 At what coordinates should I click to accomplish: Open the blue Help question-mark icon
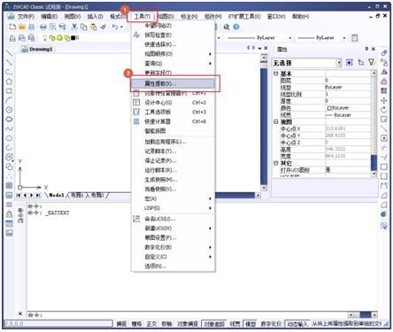[x=236, y=27]
